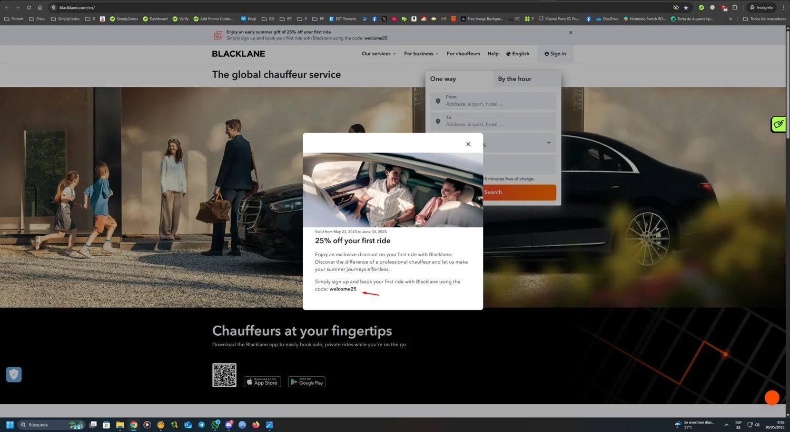This screenshot has height=432, width=790.
Task: Open the Google Play badge link
Action: [x=307, y=382]
